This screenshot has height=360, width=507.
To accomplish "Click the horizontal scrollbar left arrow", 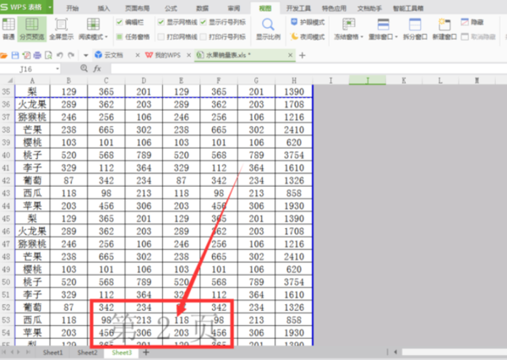I will (395, 352).
